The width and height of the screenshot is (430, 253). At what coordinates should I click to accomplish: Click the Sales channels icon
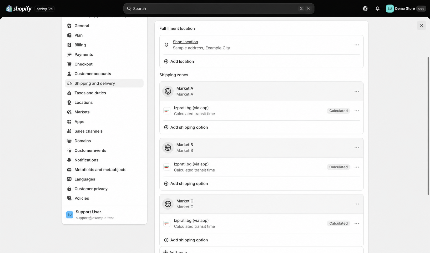click(x=69, y=131)
